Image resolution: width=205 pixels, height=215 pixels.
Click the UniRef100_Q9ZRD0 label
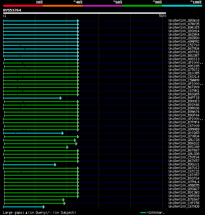(x=184, y=38)
